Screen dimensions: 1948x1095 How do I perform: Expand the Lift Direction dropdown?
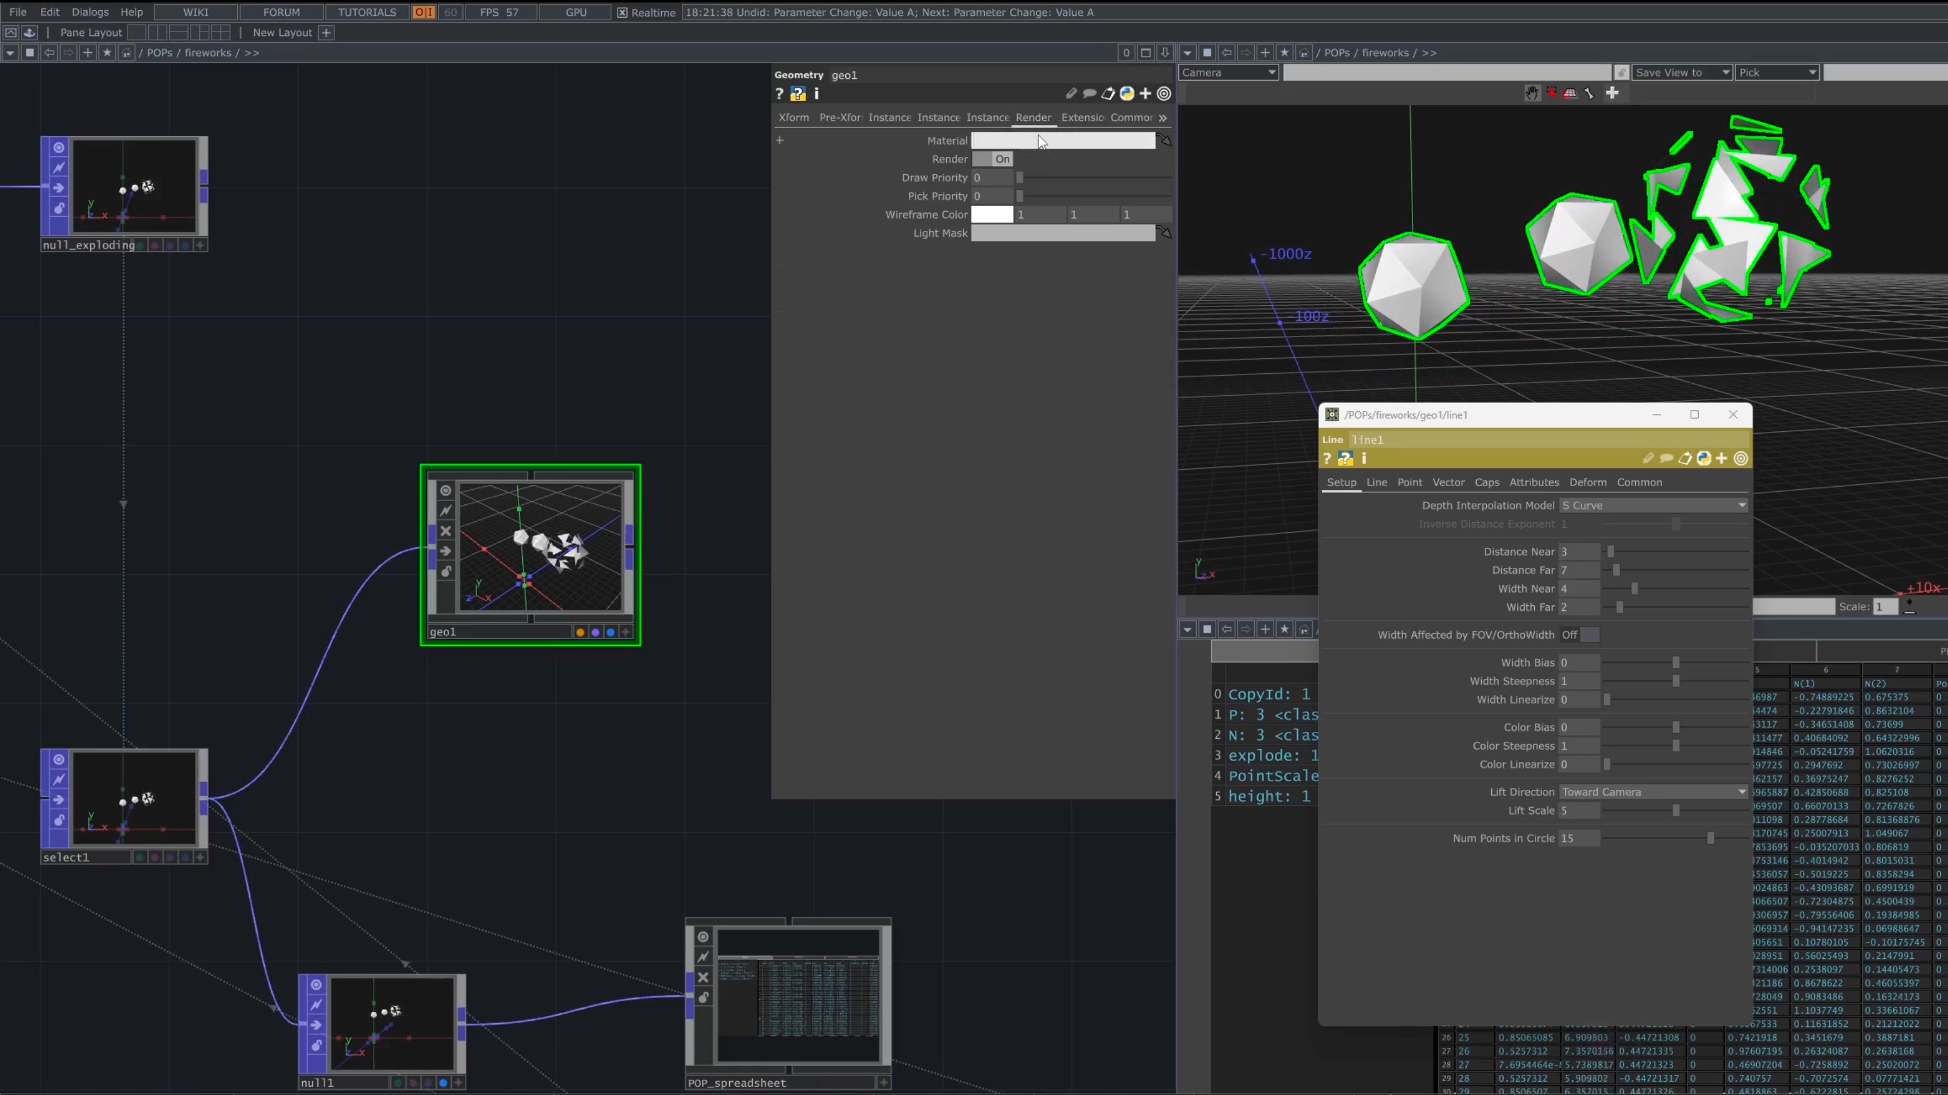point(1654,792)
